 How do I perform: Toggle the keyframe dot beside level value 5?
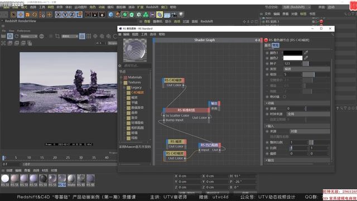[x=267, y=74]
